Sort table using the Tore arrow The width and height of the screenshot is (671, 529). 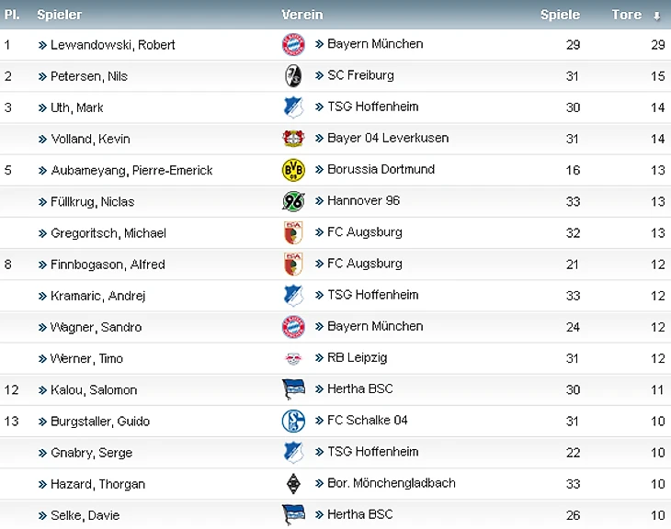pos(656,16)
